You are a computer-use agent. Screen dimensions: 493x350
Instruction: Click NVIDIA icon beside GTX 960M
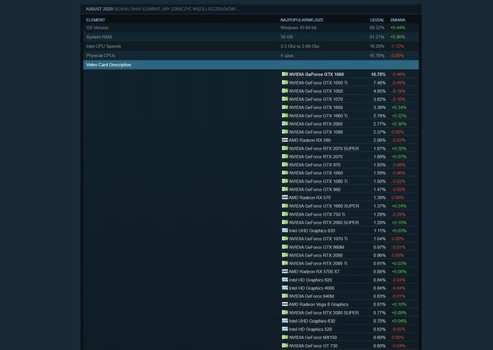tap(285, 247)
